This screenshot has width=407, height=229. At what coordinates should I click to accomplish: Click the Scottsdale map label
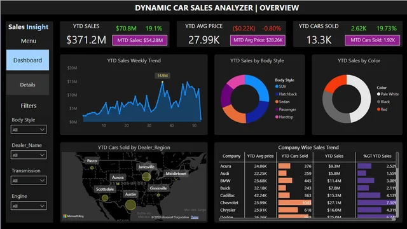pos(105,189)
